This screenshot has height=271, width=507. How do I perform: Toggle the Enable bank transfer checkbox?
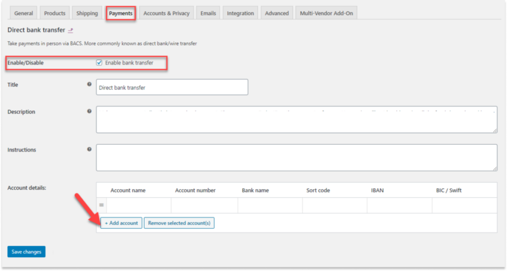tap(100, 63)
